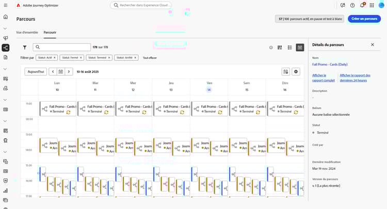The height and width of the screenshot is (209, 387).
Task: Switch to calendar view icon
Action: coord(300,47)
